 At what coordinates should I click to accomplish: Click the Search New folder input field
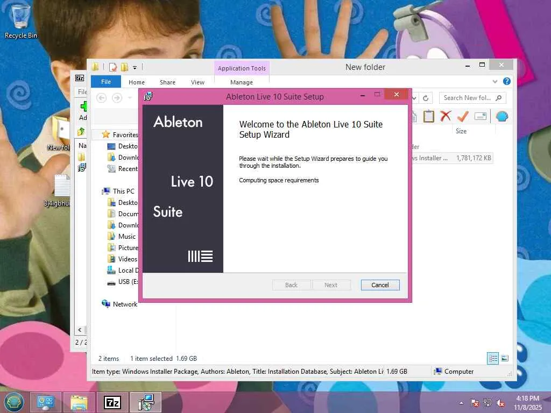472,98
